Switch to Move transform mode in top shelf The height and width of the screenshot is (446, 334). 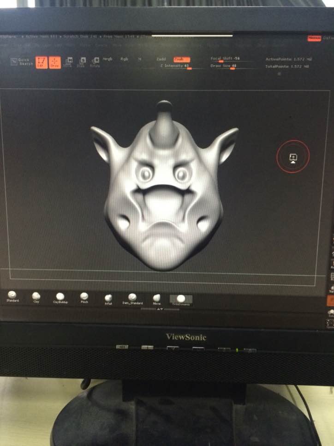pyautogui.click(x=68, y=62)
